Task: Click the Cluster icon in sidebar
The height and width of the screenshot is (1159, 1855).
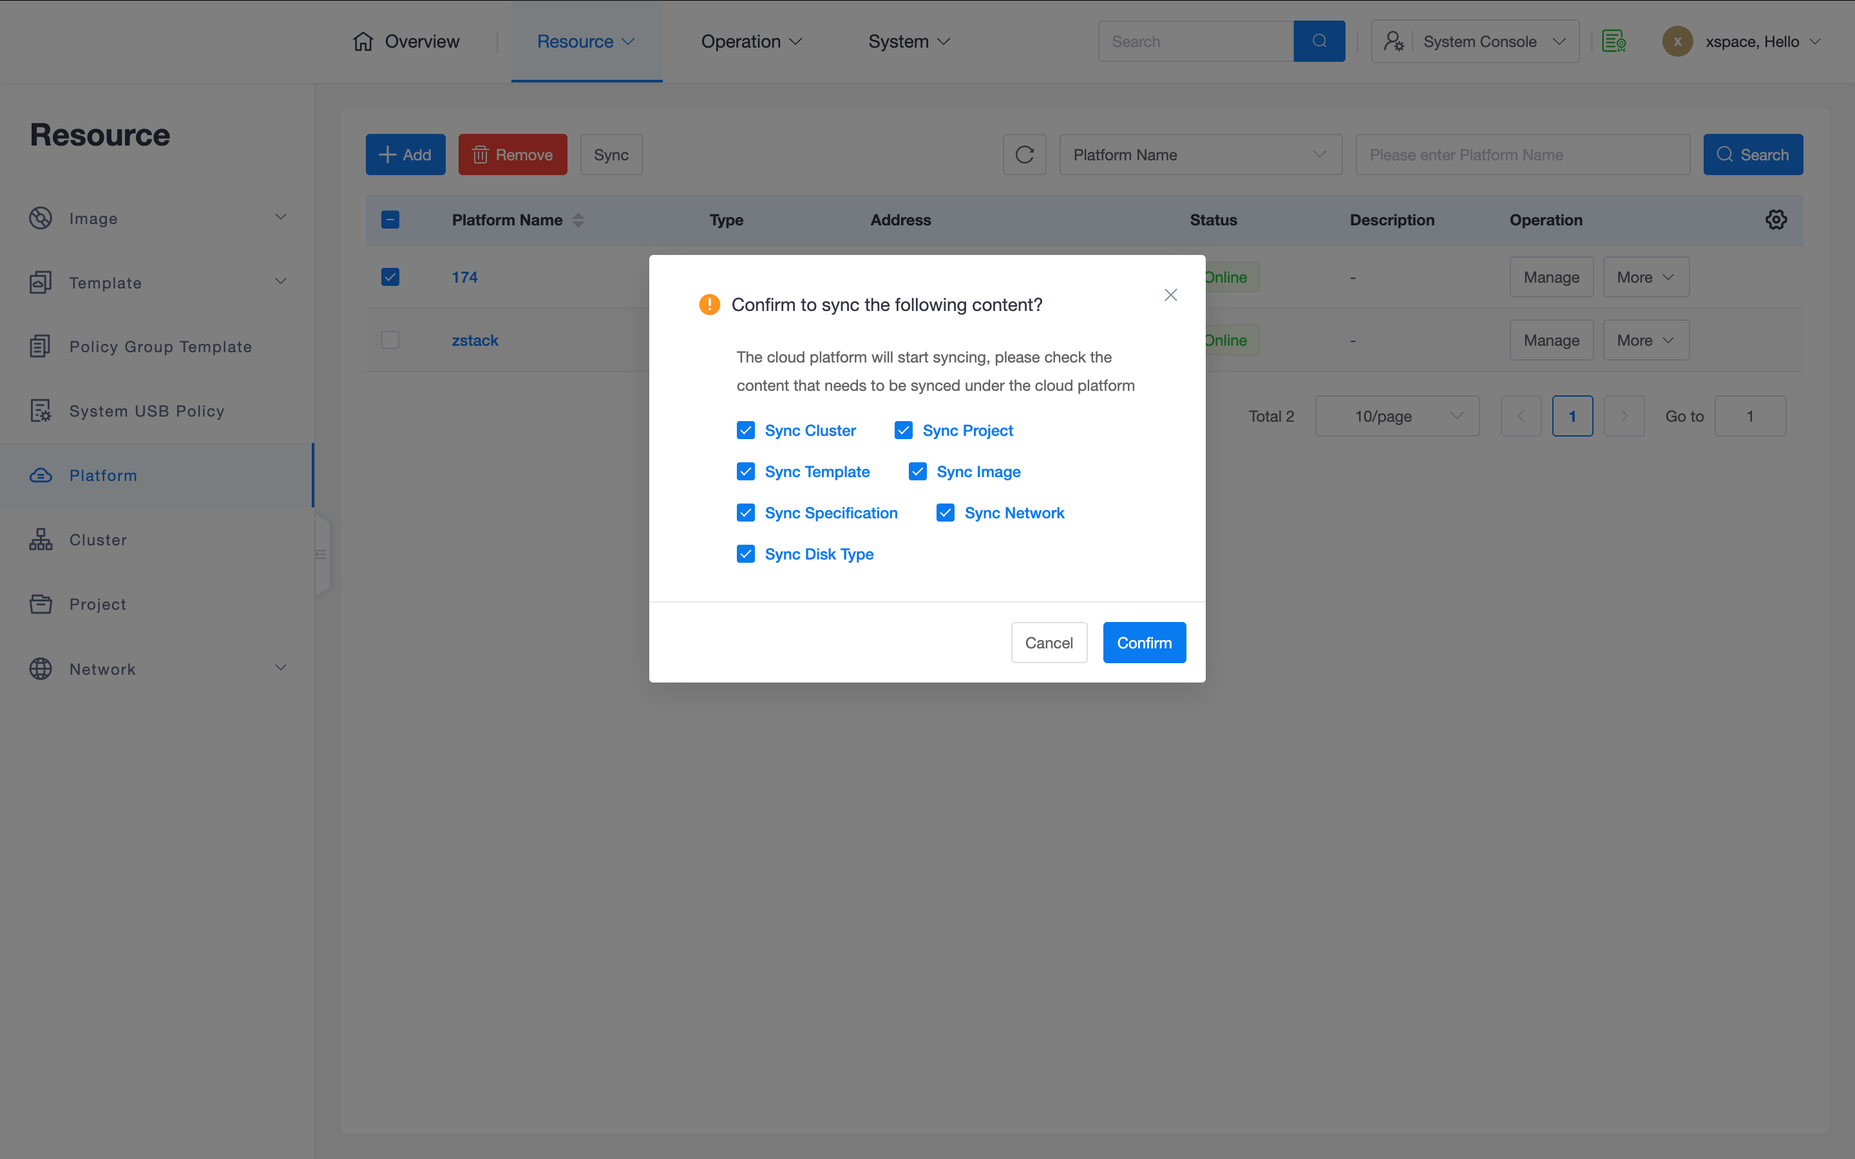Action: click(x=41, y=540)
